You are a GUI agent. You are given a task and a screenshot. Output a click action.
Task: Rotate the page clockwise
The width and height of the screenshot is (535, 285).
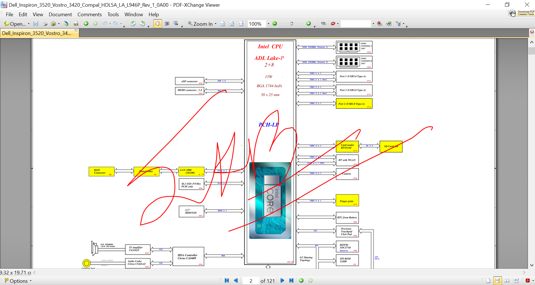(142, 24)
